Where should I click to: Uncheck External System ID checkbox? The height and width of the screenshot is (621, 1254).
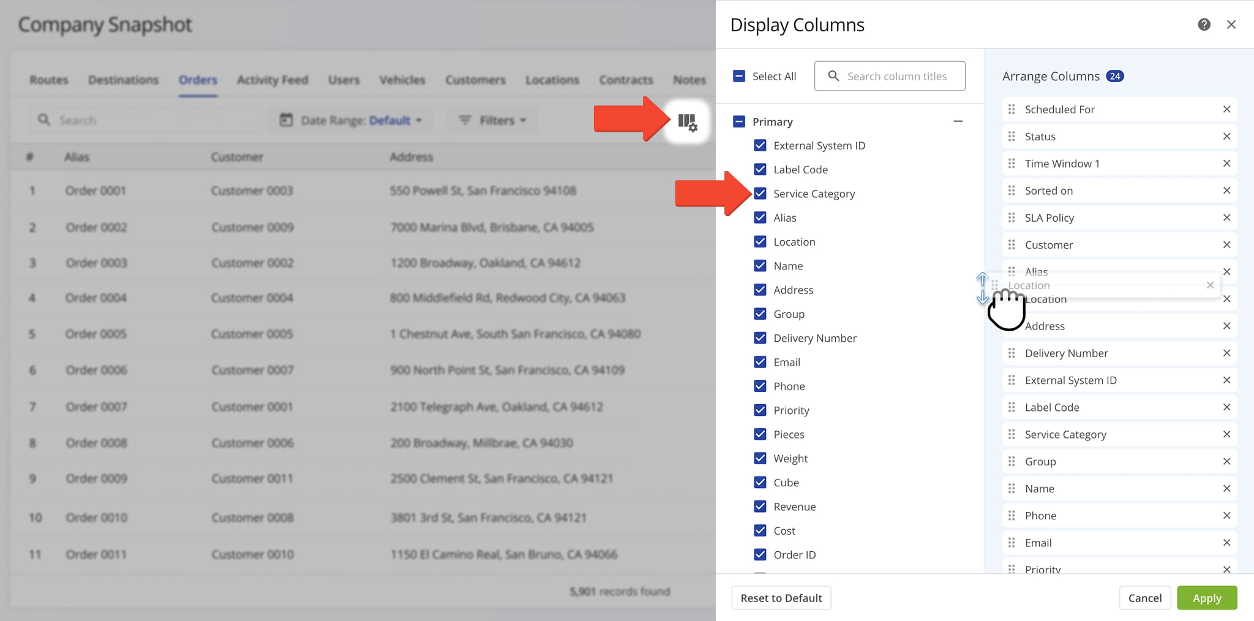[760, 145]
